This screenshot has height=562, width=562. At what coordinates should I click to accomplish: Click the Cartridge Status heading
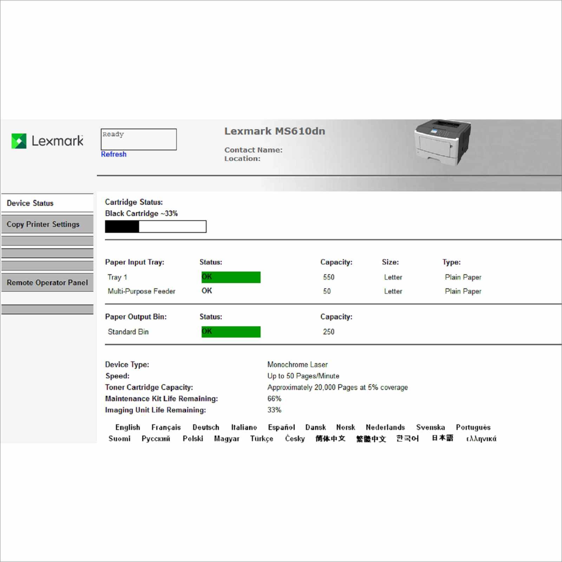[x=134, y=202]
